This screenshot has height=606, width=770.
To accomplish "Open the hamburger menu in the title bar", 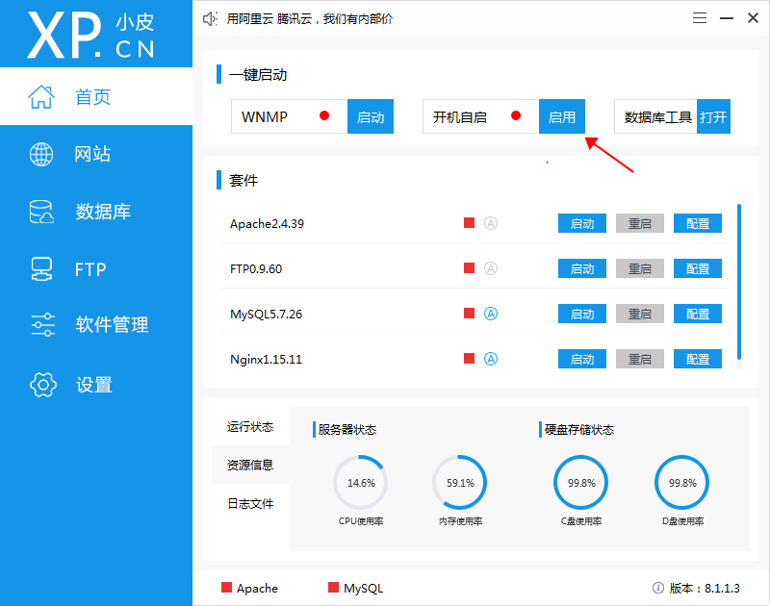I will pos(700,18).
